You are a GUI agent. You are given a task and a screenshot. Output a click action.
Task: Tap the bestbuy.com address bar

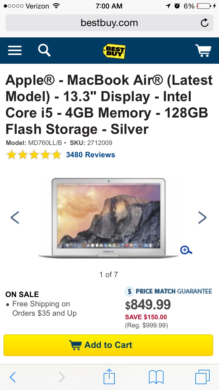click(x=109, y=23)
